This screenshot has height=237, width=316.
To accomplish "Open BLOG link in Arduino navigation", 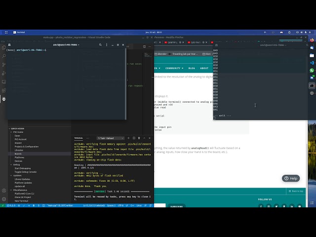I will (x=192, y=68).
